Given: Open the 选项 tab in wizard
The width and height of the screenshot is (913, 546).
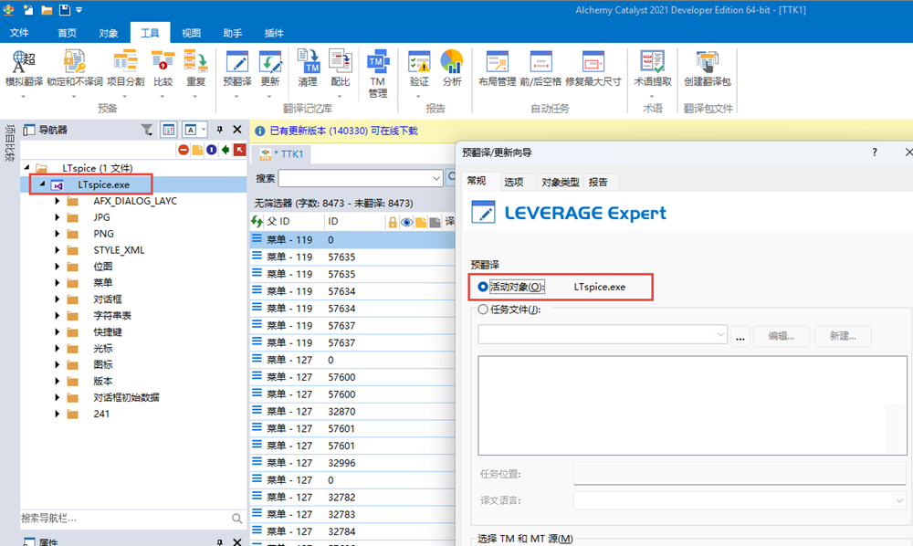Looking at the screenshot, I should click(x=513, y=183).
